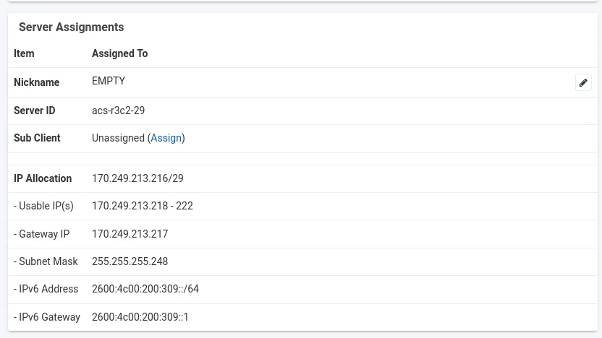Click the Unassigned sub client text

118,138
